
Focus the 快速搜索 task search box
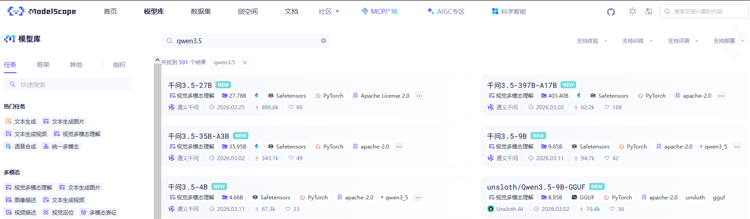pyautogui.click(x=67, y=84)
